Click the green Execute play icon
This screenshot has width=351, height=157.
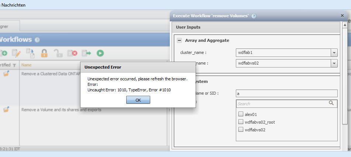tap(100, 53)
